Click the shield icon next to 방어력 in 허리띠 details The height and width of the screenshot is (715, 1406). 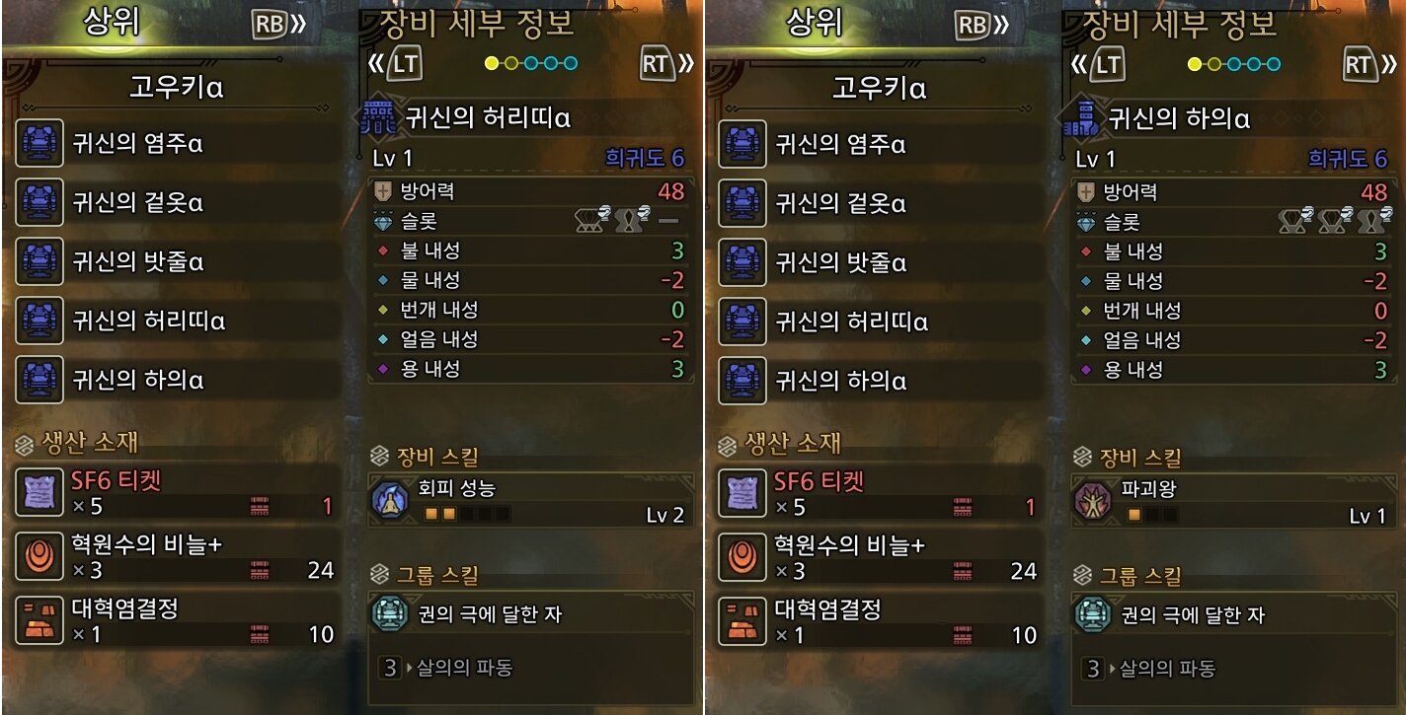(x=384, y=191)
